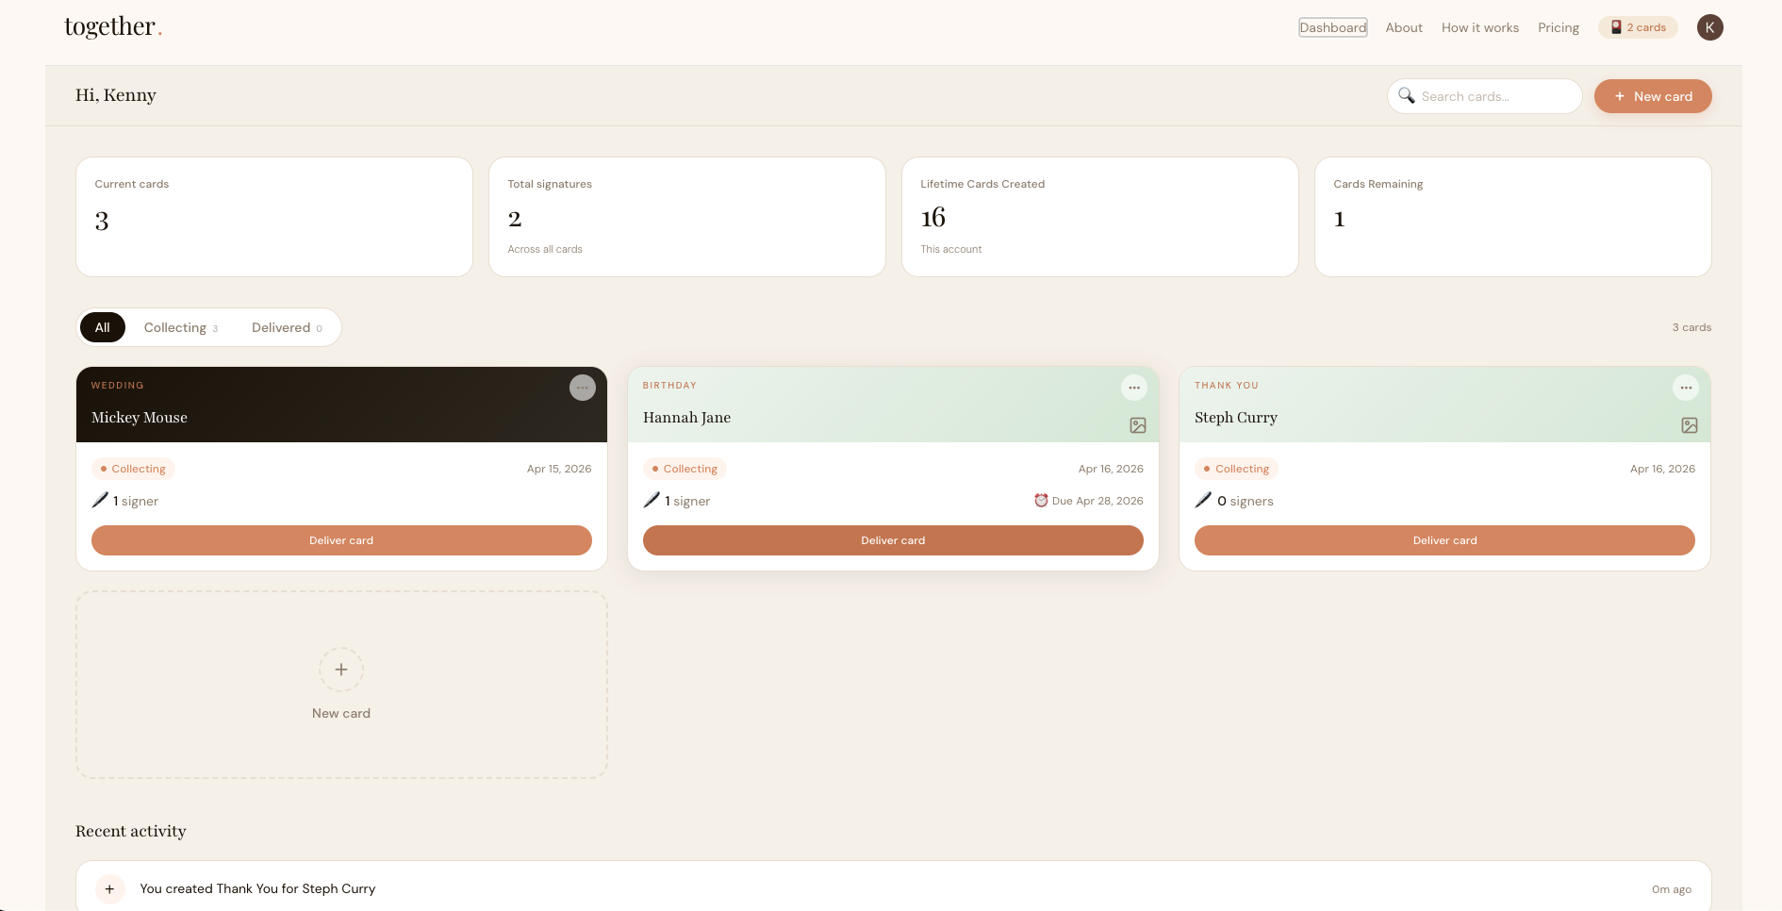Click the Recent activity heading

coord(131,831)
